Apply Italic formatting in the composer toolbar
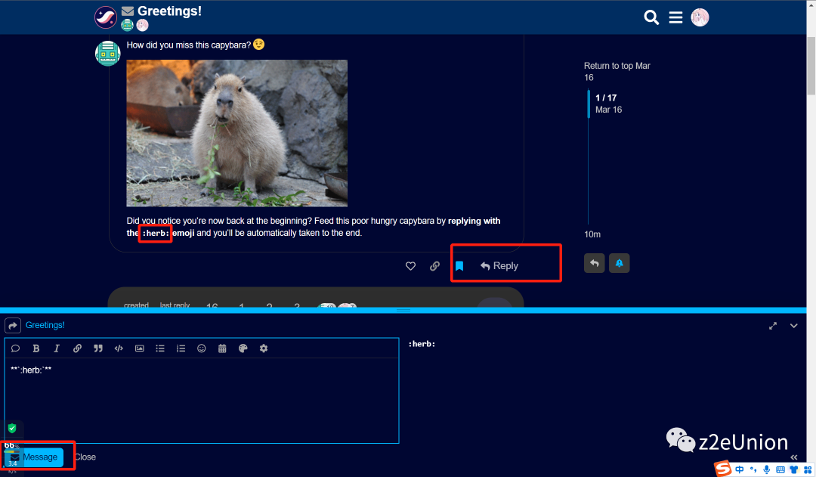The height and width of the screenshot is (477, 816). click(x=56, y=348)
